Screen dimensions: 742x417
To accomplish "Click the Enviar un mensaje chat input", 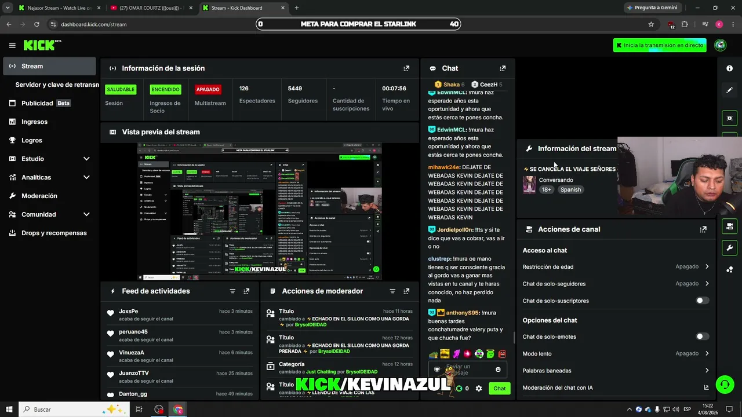I will (x=467, y=370).
